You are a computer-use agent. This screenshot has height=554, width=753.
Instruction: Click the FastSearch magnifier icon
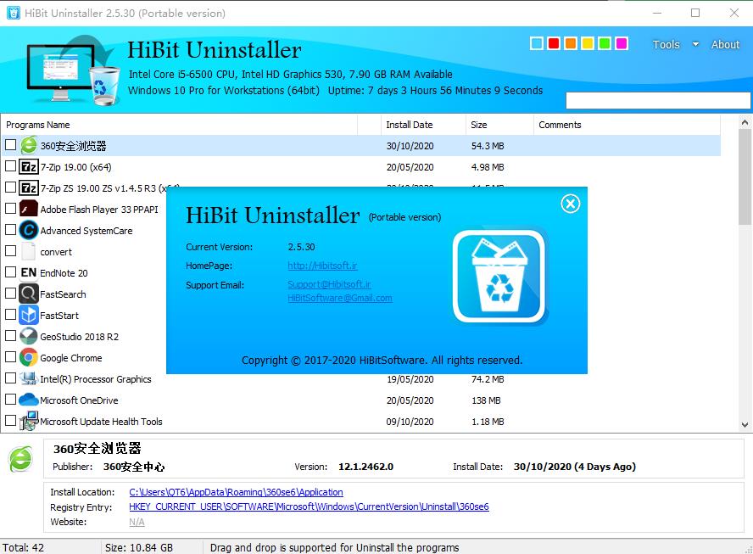tap(28, 294)
